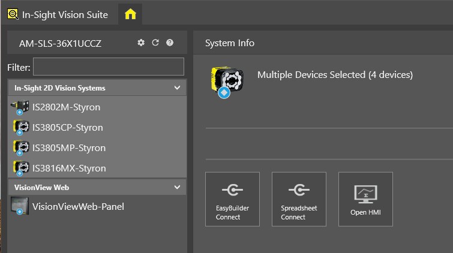Collapse the VisionView Web section chevron

tap(177, 187)
